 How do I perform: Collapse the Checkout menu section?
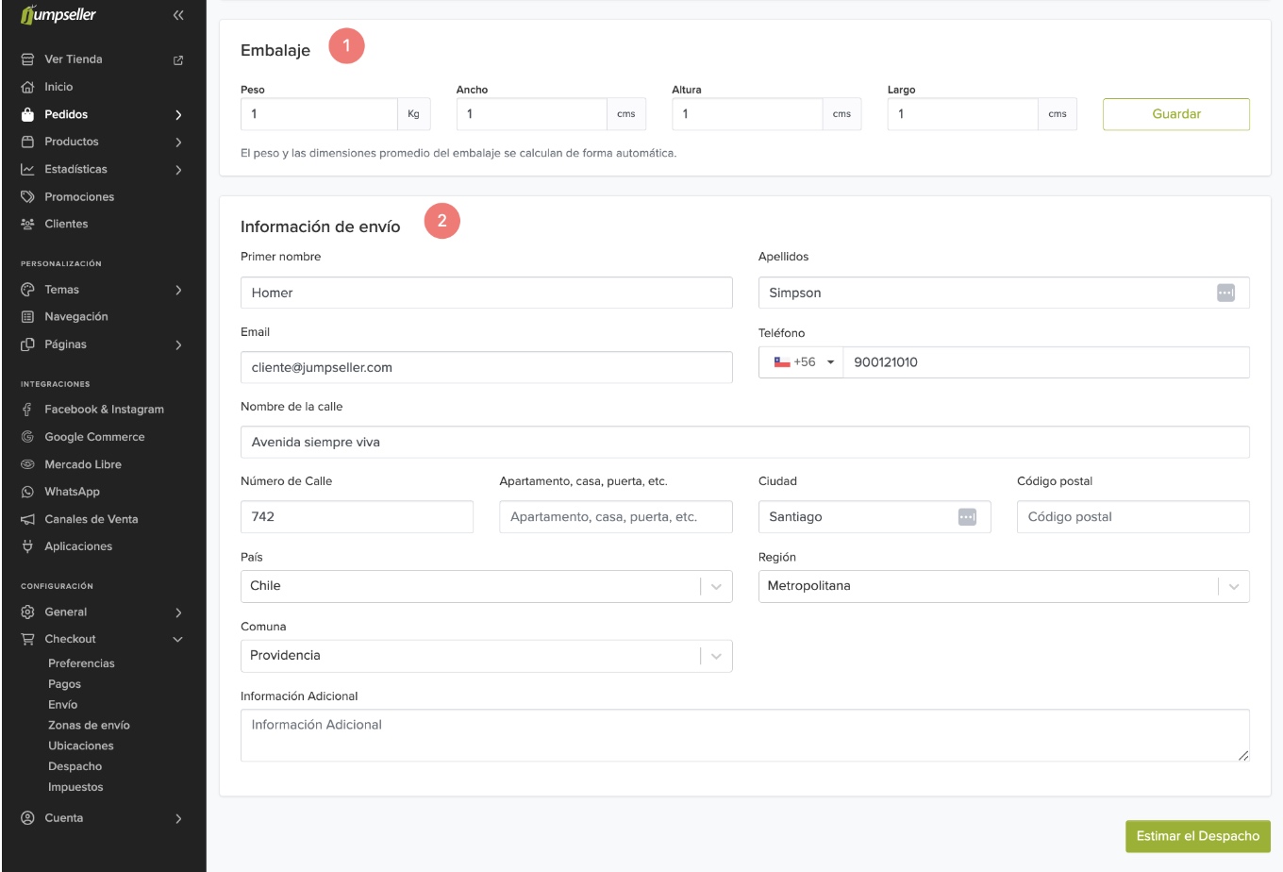(178, 639)
